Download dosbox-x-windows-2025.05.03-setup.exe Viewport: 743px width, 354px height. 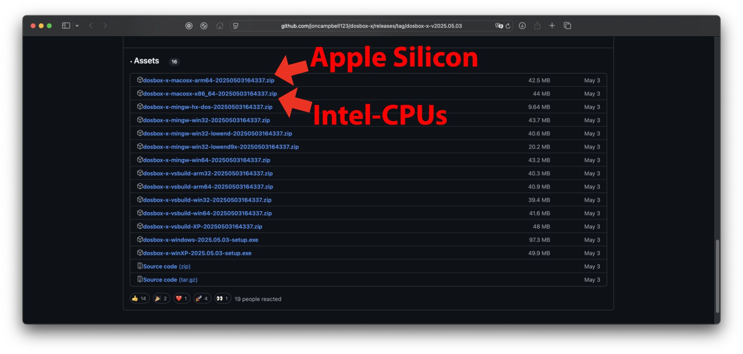(x=201, y=240)
